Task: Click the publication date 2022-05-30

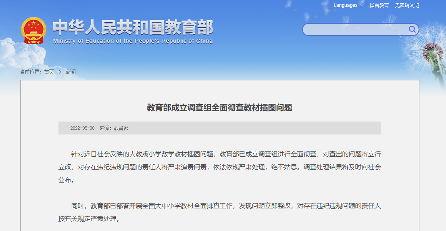Action: 83,128
